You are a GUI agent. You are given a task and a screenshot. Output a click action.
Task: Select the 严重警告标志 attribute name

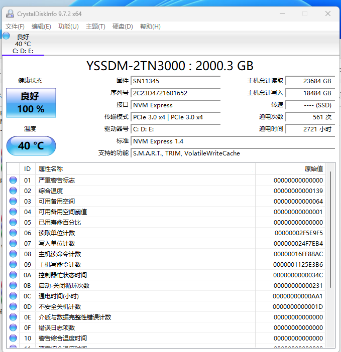57,181
